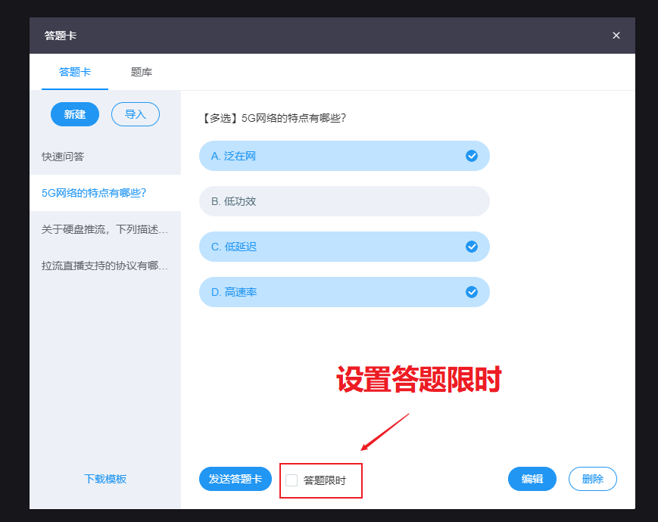This screenshot has width=658, height=522.
Task: Deselect answer option A. 泛在网
Action: click(x=333, y=156)
